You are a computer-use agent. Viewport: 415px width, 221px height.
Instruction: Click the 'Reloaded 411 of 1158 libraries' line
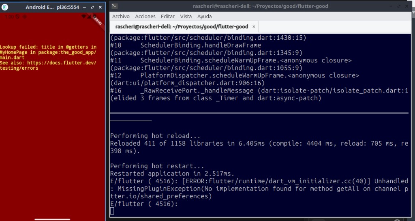[259, 144]
